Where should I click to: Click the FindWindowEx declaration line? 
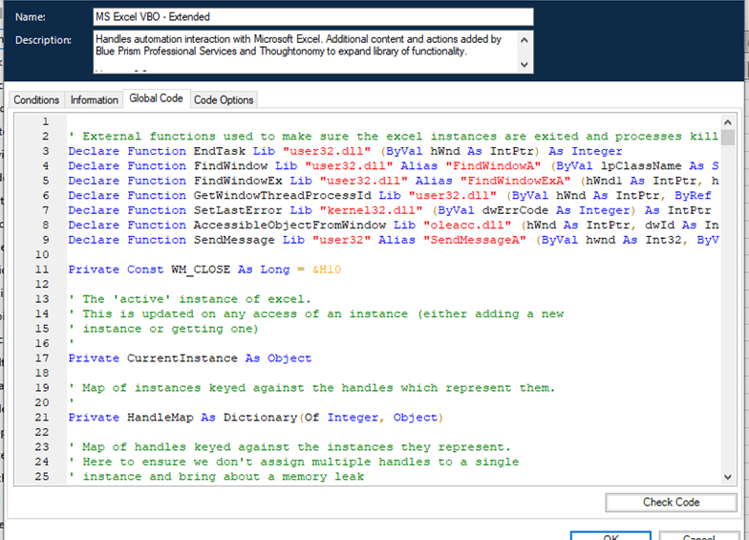(x=394, y=181)
